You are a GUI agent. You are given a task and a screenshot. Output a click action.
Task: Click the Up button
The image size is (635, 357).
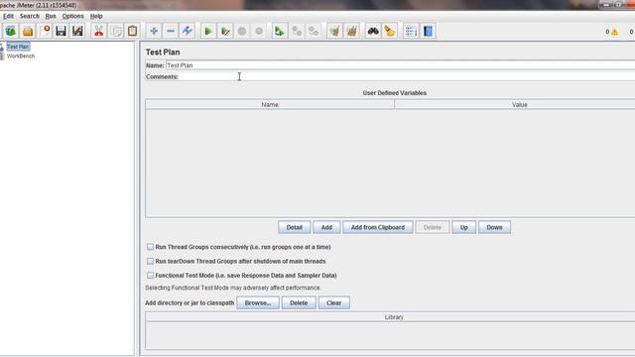[464, 227]
